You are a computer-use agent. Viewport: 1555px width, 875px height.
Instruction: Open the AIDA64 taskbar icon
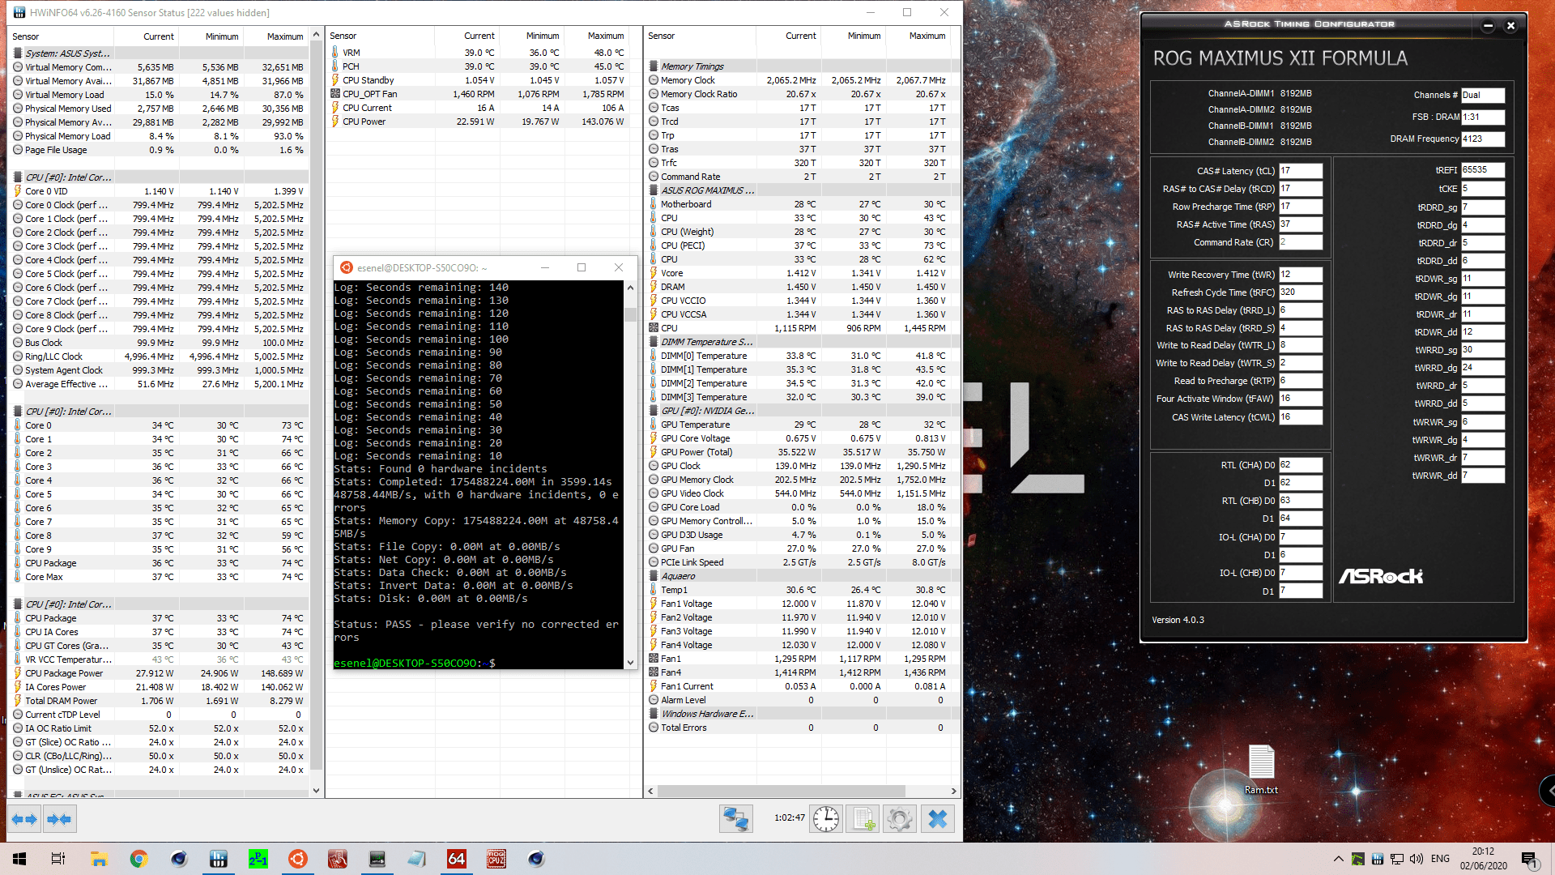coord(457,859)
